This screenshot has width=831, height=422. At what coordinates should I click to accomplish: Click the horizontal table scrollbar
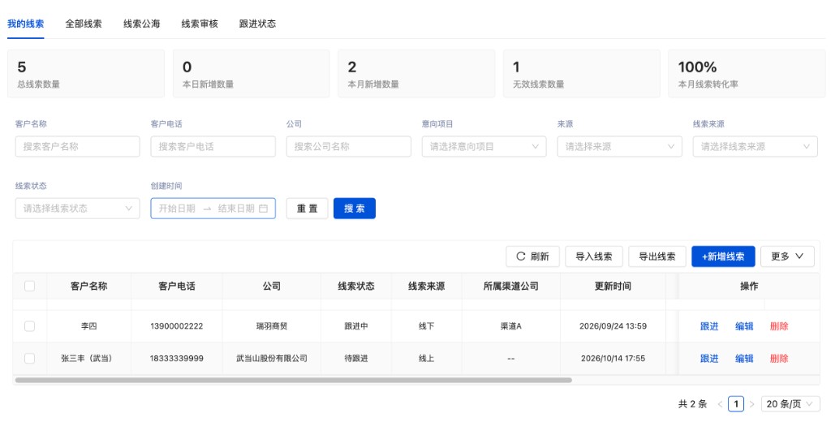pos(294,380)
